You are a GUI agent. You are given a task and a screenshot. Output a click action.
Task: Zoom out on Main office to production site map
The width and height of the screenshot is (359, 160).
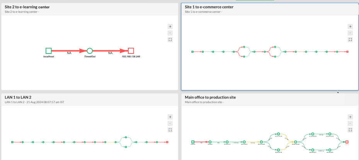[350, 123]
